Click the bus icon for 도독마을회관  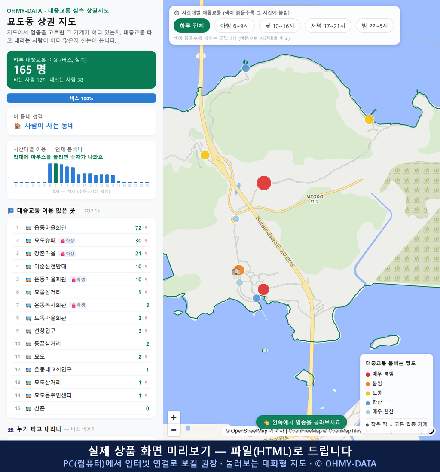tap(29, 319)
